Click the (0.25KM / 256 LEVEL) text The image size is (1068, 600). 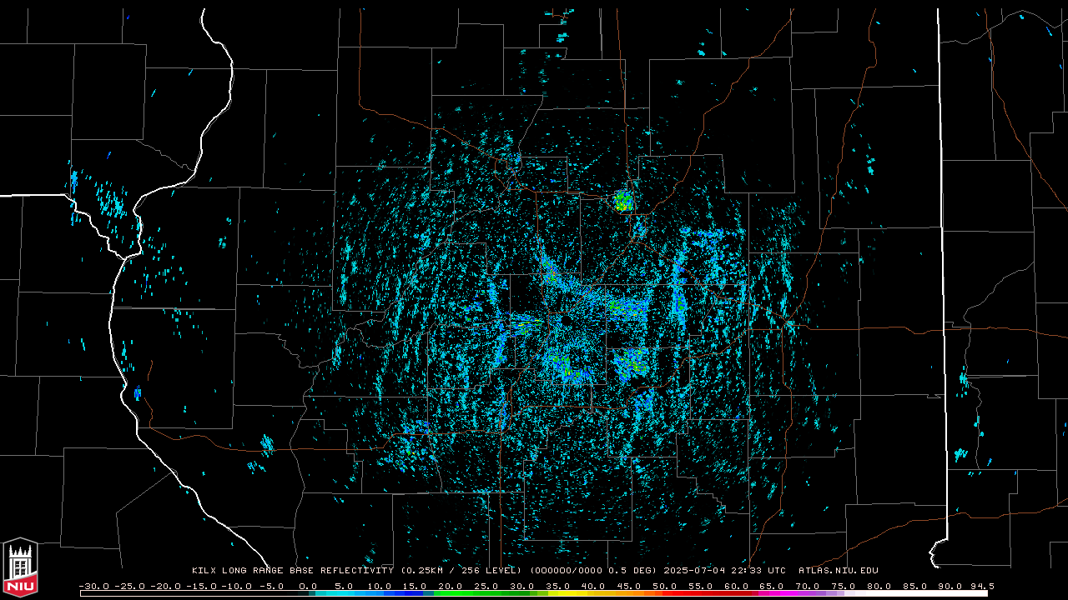pyautogui.click(x=461, y=571)
